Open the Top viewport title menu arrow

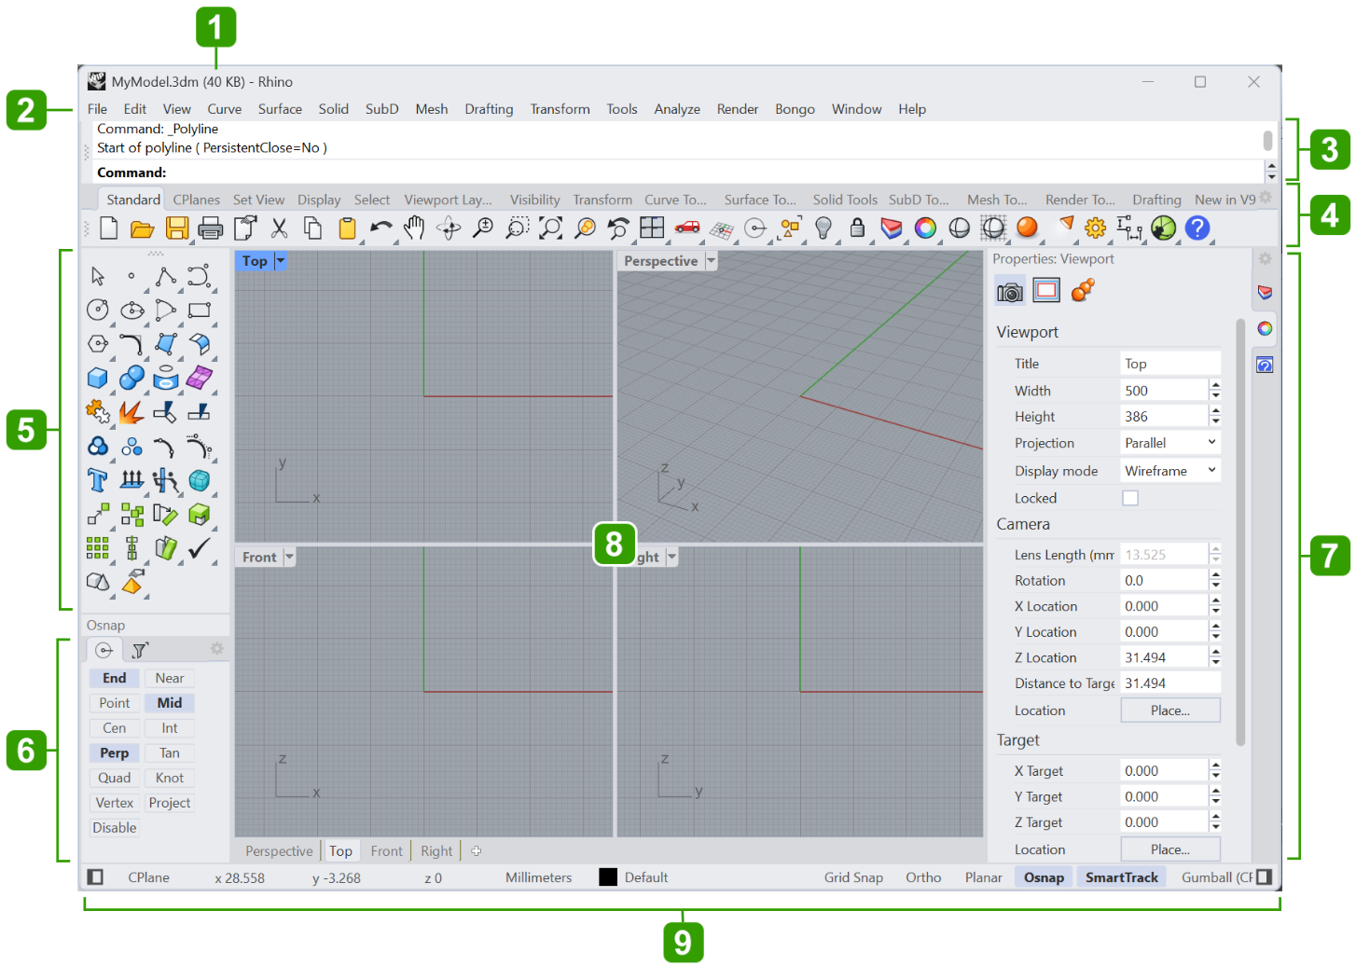tap(281, 261)
